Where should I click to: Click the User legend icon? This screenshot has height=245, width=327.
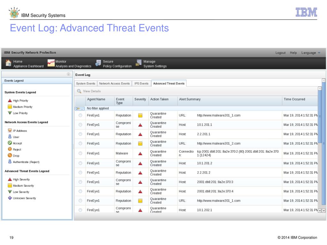click(x=10, y=137)
